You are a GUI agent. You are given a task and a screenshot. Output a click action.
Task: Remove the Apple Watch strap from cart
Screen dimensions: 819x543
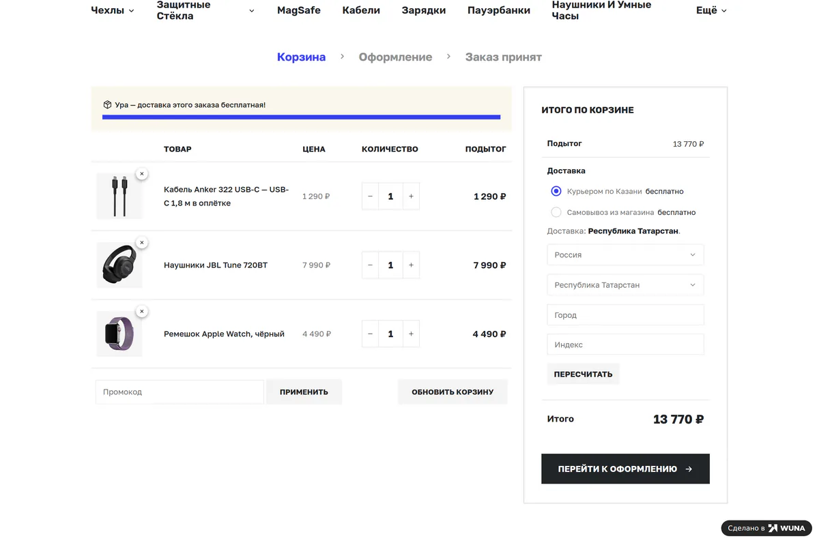click(141, 312)
